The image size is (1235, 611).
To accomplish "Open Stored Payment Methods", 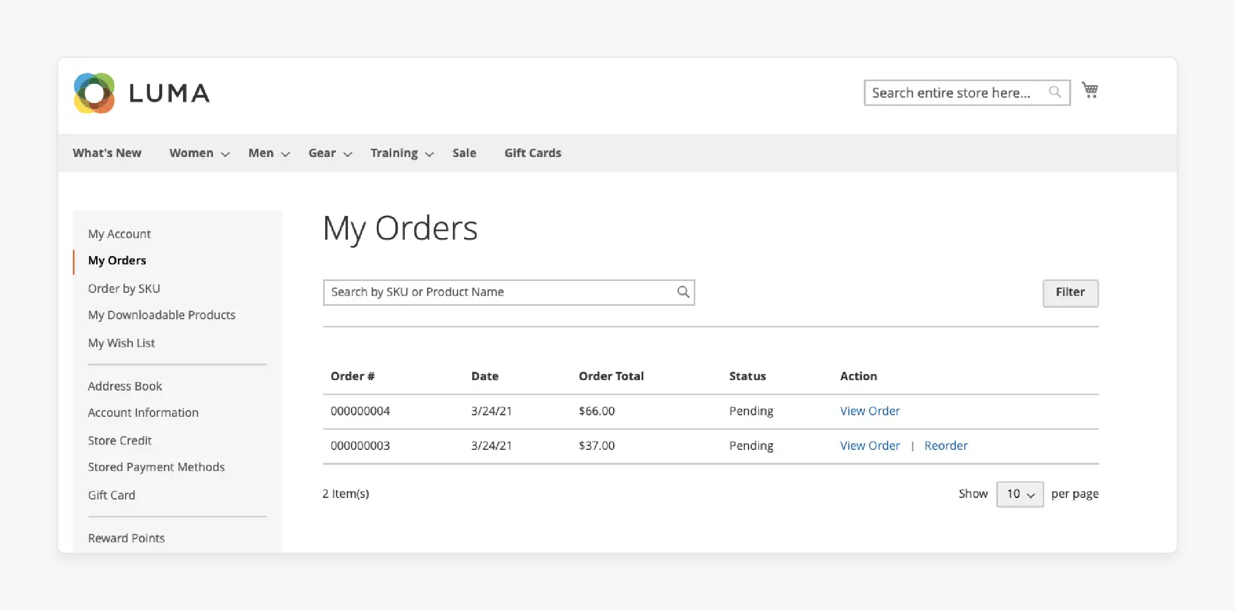I will coord(156,467).
